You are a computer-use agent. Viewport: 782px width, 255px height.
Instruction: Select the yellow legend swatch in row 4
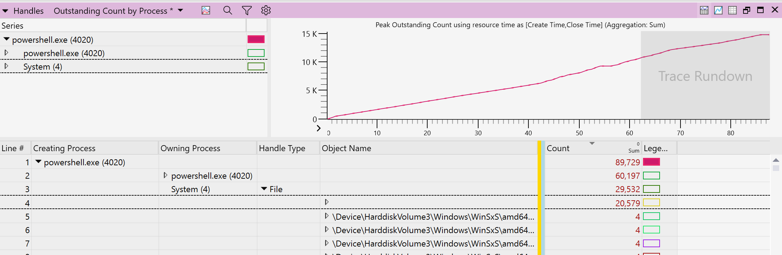[651, 203]
